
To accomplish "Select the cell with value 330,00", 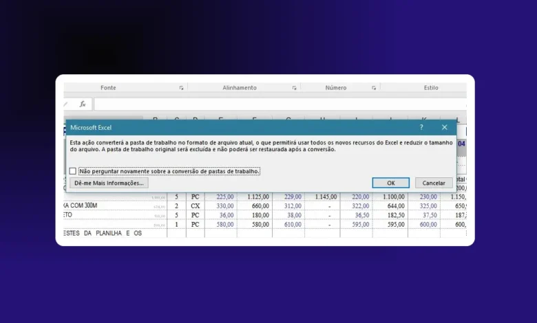I will coord(221,205).
